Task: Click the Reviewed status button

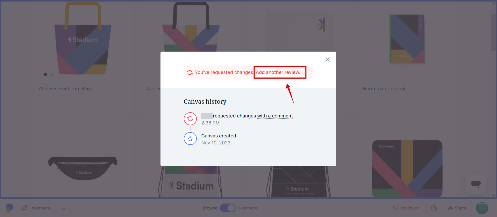Action: point(406,208)
